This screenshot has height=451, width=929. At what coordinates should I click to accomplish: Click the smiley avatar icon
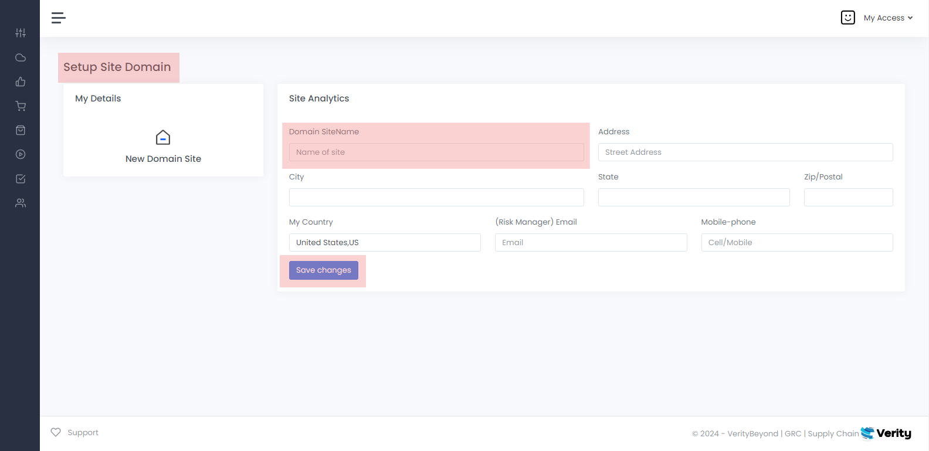(847, 18)
